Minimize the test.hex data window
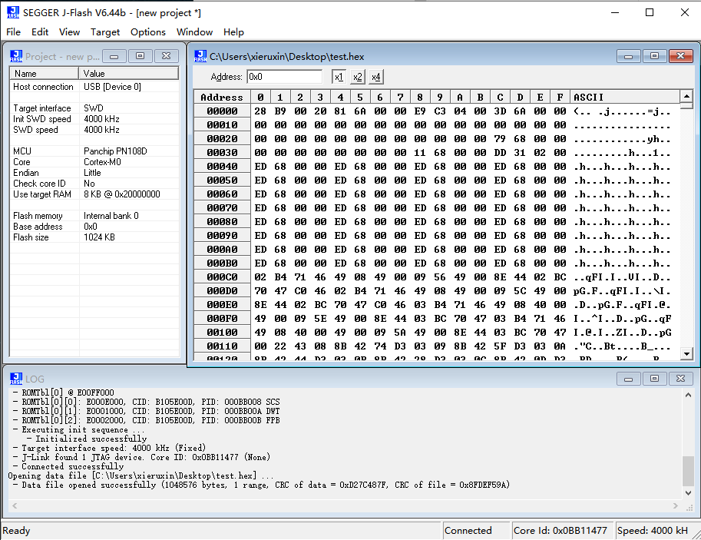Image resolution: width=701 pixels, height=540 pixels. (629, 56)
